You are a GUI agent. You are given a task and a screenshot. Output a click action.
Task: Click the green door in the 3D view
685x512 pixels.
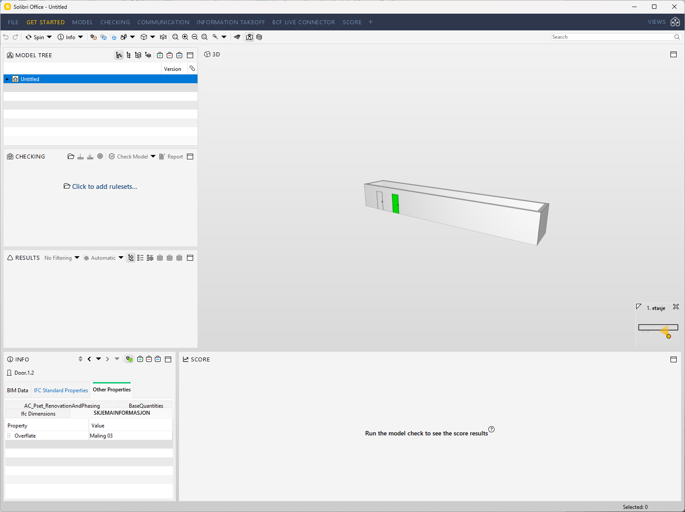point(395,203)
